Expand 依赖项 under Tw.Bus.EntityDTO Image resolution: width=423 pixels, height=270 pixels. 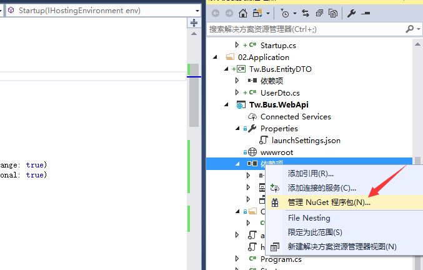click(237, 81)
